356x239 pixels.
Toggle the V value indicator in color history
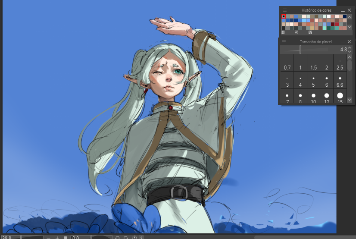click(310, 32)
